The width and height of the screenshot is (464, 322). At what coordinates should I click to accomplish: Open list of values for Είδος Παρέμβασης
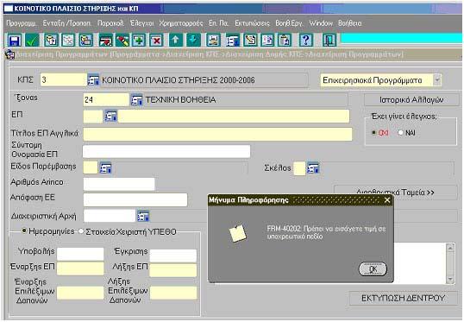click(105, 167)
